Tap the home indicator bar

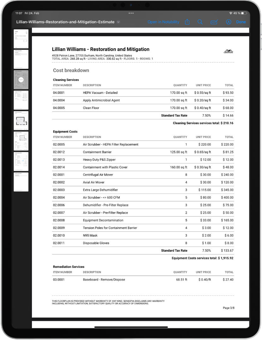pos(131,327)
